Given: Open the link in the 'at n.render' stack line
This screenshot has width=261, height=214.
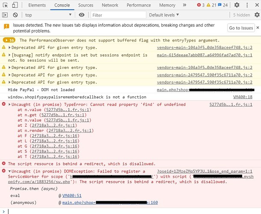Looking at the screenshot, I should click(70, 131).
